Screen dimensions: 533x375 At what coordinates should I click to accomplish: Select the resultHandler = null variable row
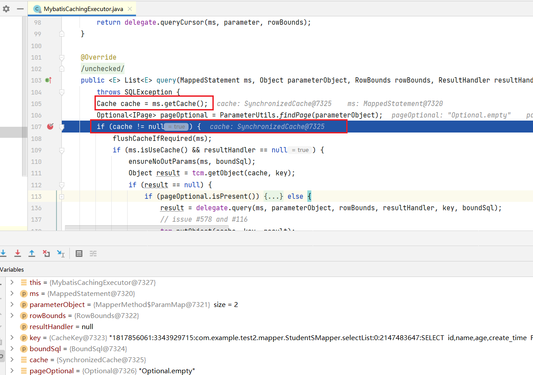coord(61,327)
